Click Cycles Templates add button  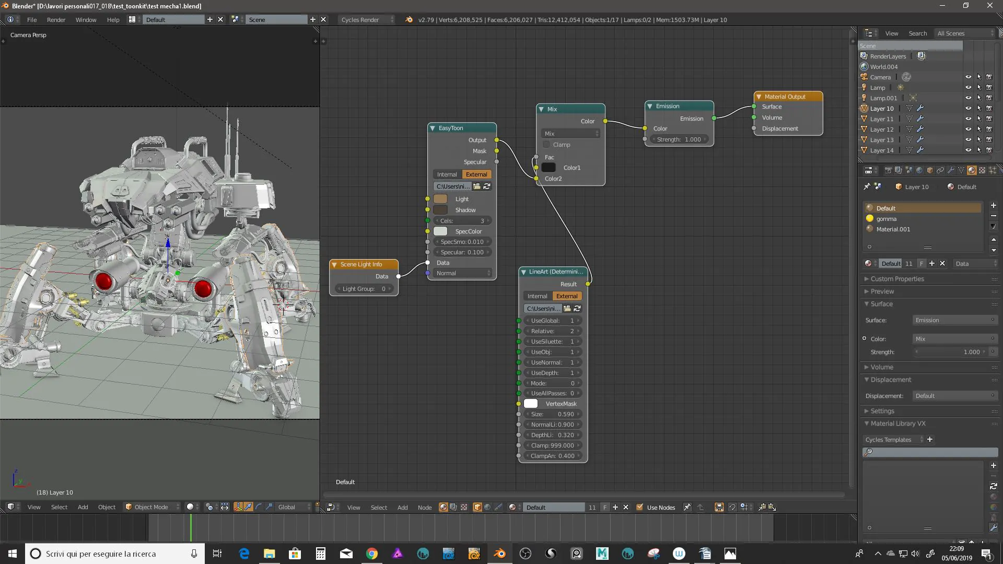tap(929, 439)
